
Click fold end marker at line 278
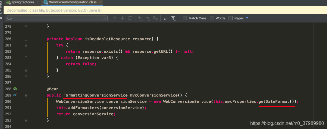[26, 27]
